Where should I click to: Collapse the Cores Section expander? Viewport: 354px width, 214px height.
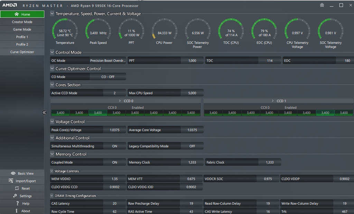52,85
